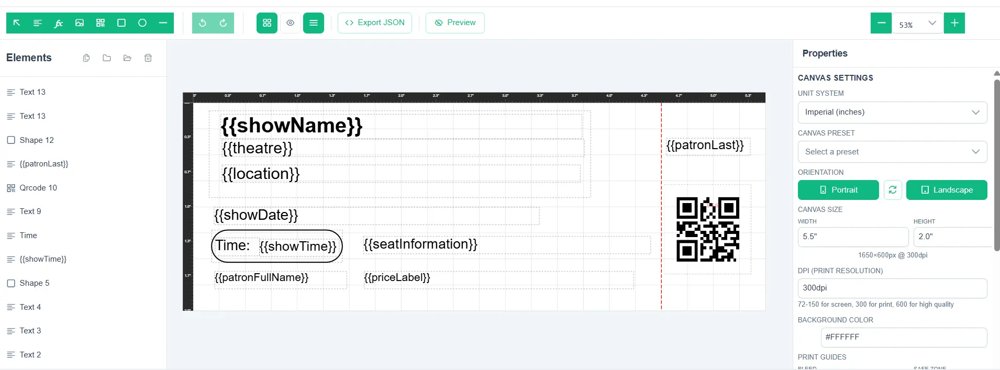Undo the last action

pyautogui.click(x=203, y=23)
